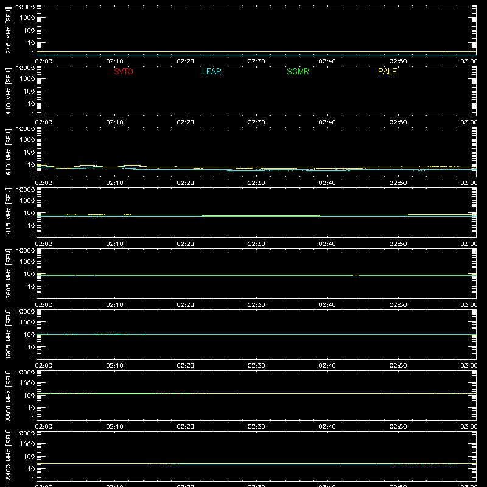Click 02:30 time label under 245 MHz panel
This screenshot has width=487, height=487.
click(256, 61)
